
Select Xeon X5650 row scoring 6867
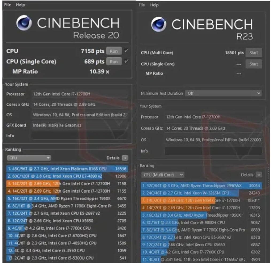click(201, 245)
